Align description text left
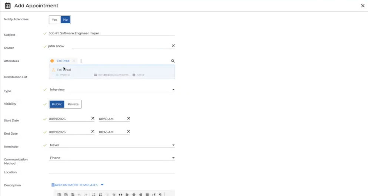Image resolution: width=368 pixels, height=196 pixels. [x=127, y=195]
